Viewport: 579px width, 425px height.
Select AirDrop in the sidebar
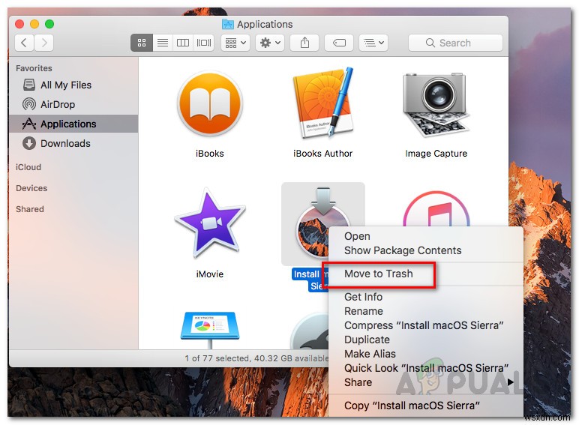(73, 104)
